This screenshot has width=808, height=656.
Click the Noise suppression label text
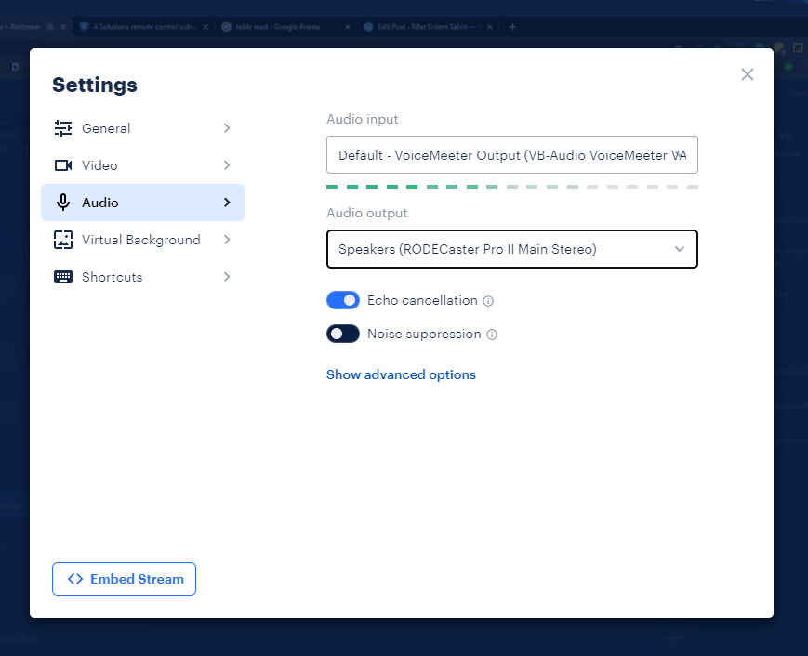coord(424,334)
